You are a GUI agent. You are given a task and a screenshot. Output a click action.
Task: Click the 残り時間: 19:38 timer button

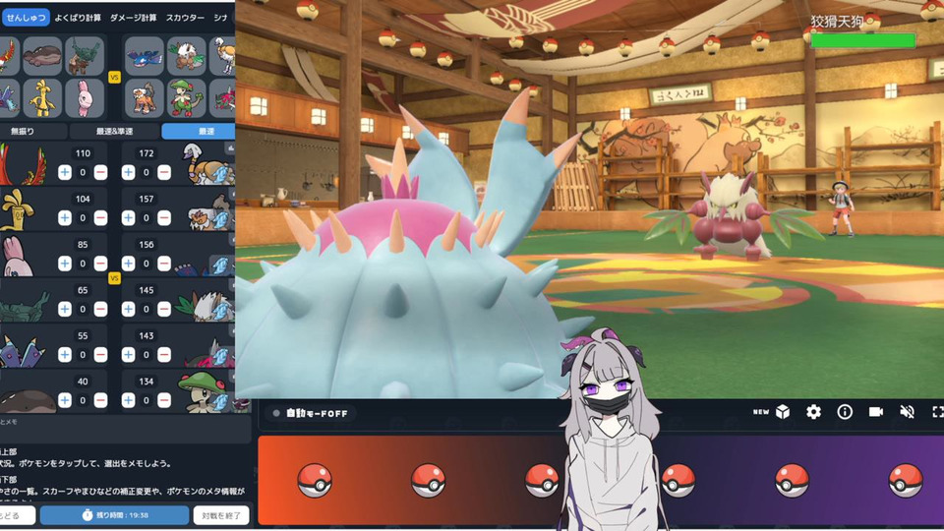(x=114, y=515)
